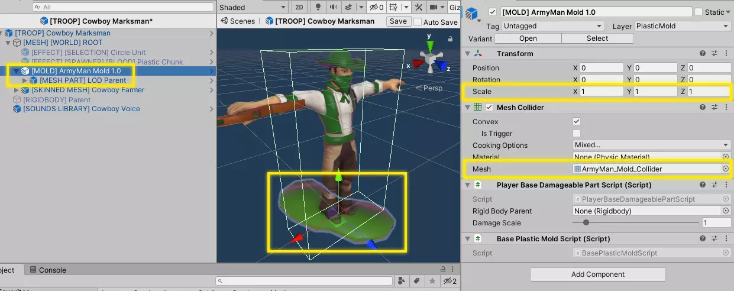
Task: Click object picker next to ArmyMan_Mold_Collider mesh
Action: click(725, 169)
